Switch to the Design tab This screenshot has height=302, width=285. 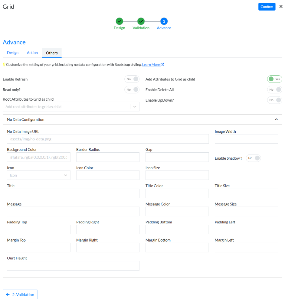13,53
